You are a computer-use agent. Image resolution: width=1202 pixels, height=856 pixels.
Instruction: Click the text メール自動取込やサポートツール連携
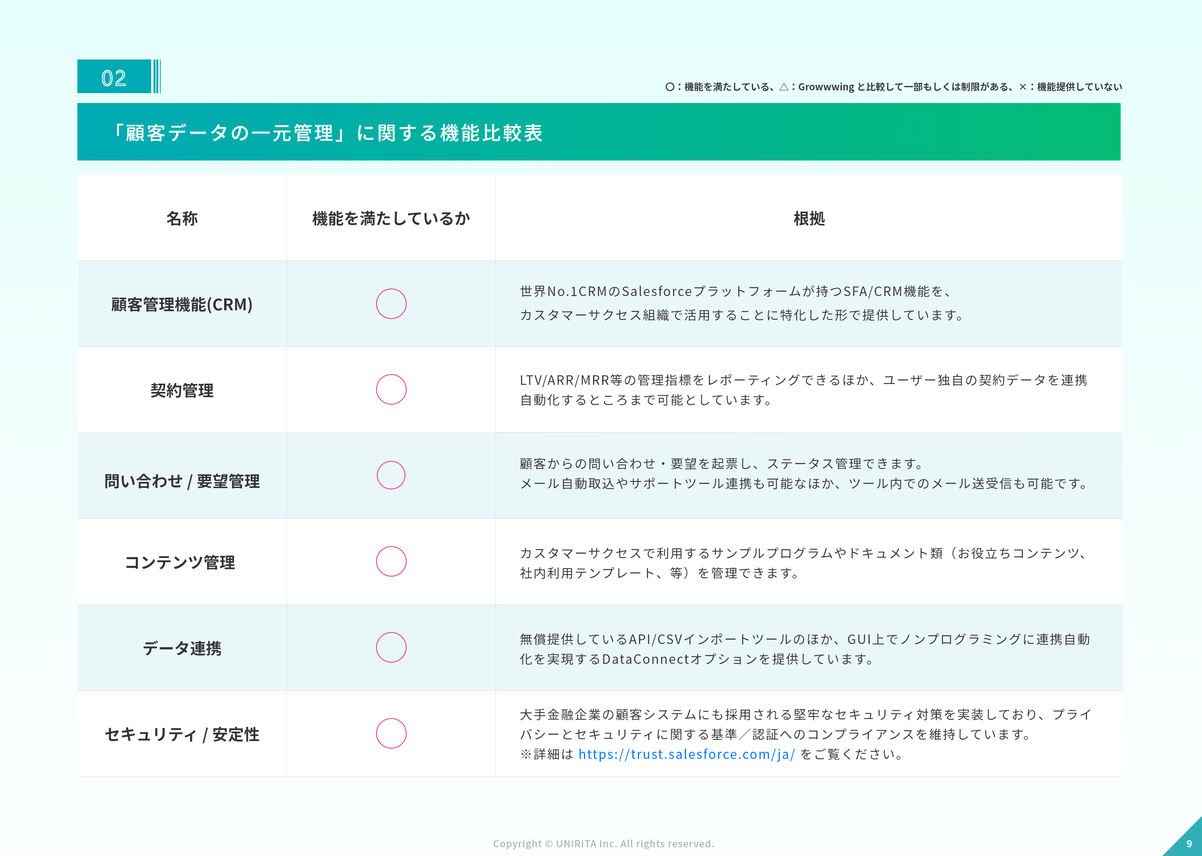(804, 484)
